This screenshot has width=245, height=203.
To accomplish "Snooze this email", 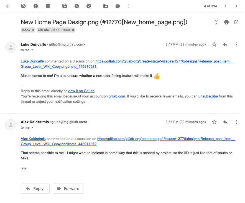I will tap(76, 6).
